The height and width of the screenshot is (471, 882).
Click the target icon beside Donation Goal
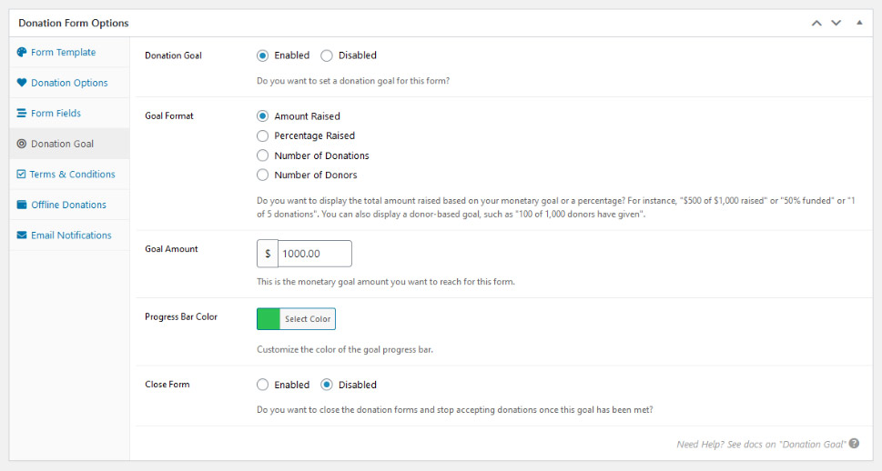[x=22, y=144]
